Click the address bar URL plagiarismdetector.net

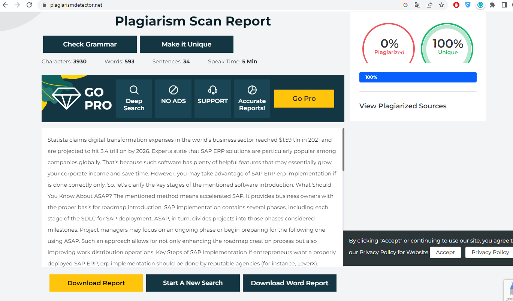(x=76, y=5)
